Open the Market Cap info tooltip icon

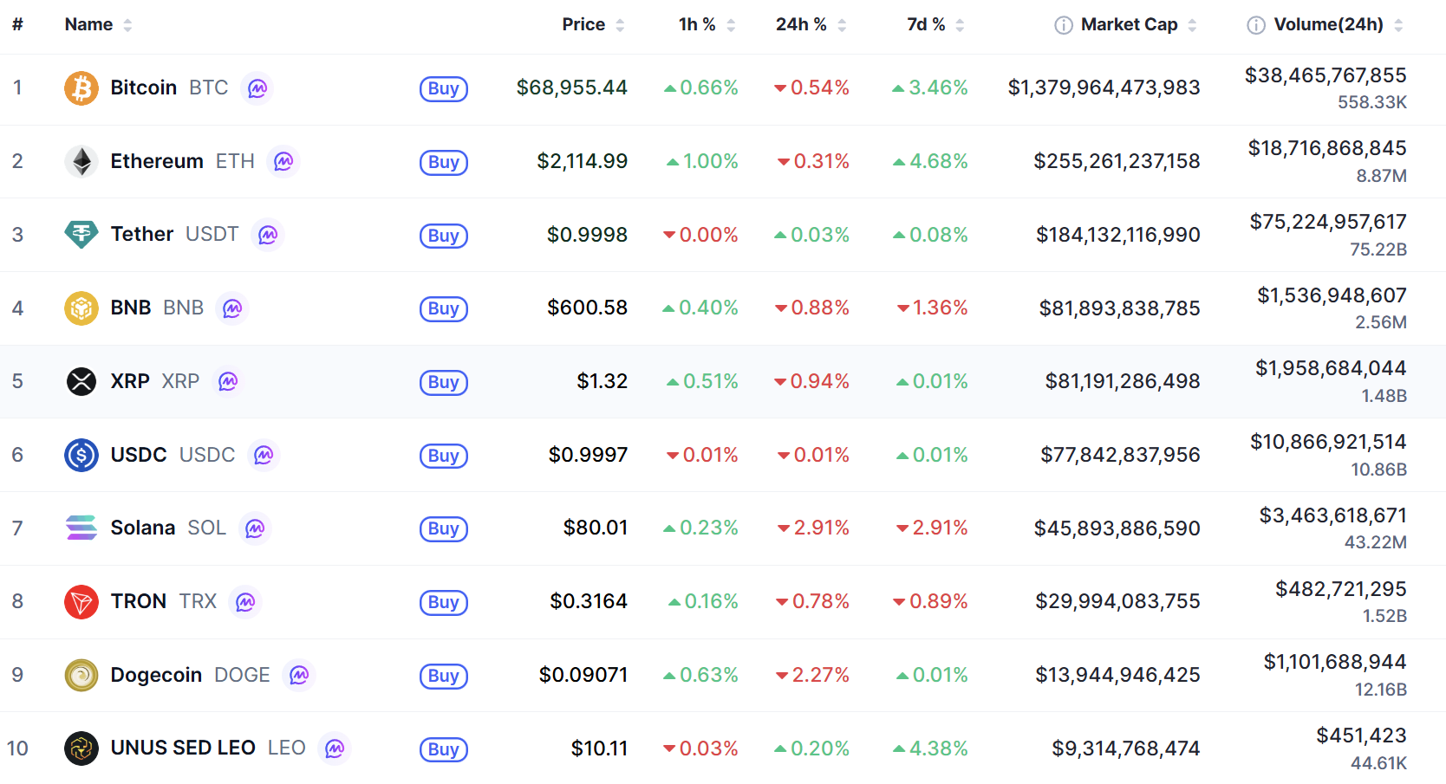coord(1063,25)
